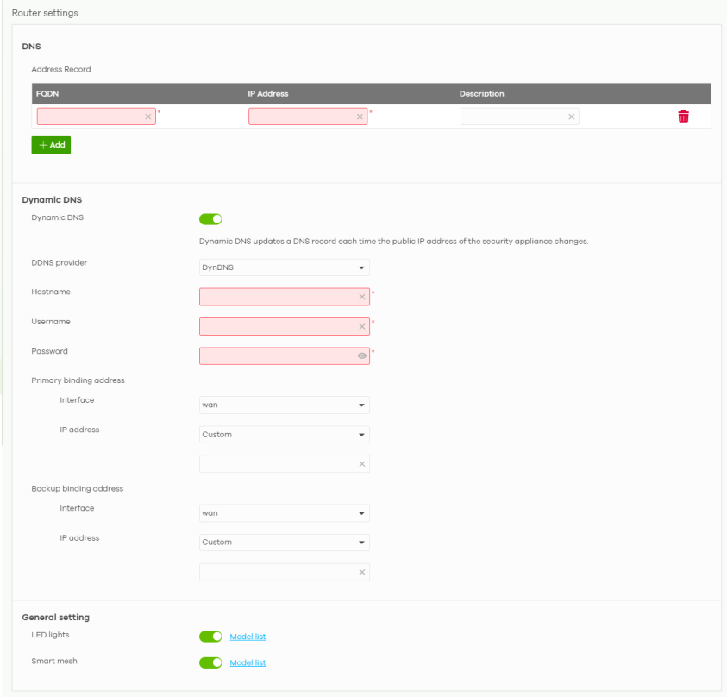Clear the primary binding custom IP field
The image size is (727, 697).
pos(362,464)
